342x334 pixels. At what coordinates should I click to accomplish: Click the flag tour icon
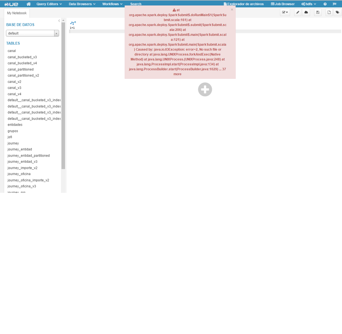tap(334, 4)
